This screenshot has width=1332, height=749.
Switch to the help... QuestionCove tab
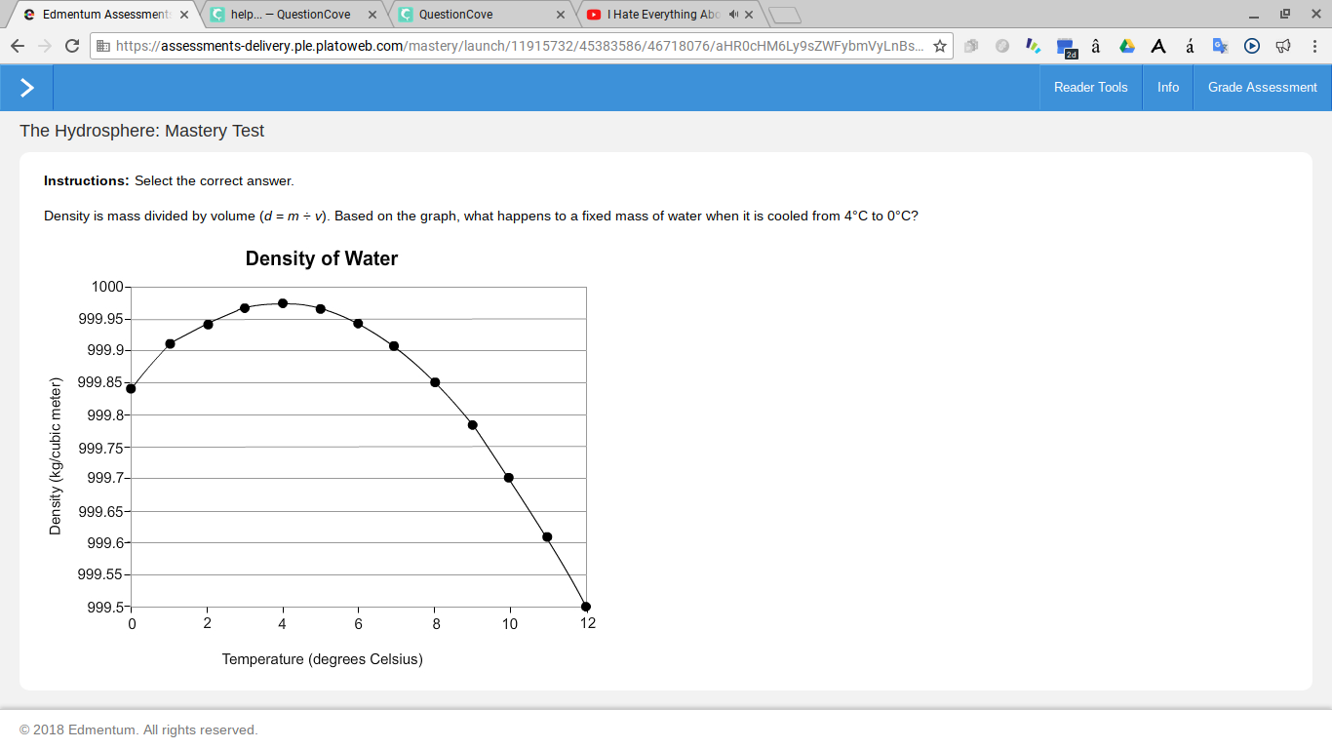(293, 15)
